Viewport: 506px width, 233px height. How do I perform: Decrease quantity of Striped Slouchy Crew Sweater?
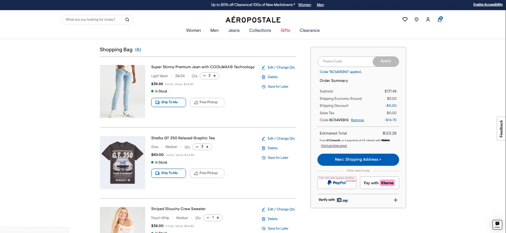(x=208, y=218)
